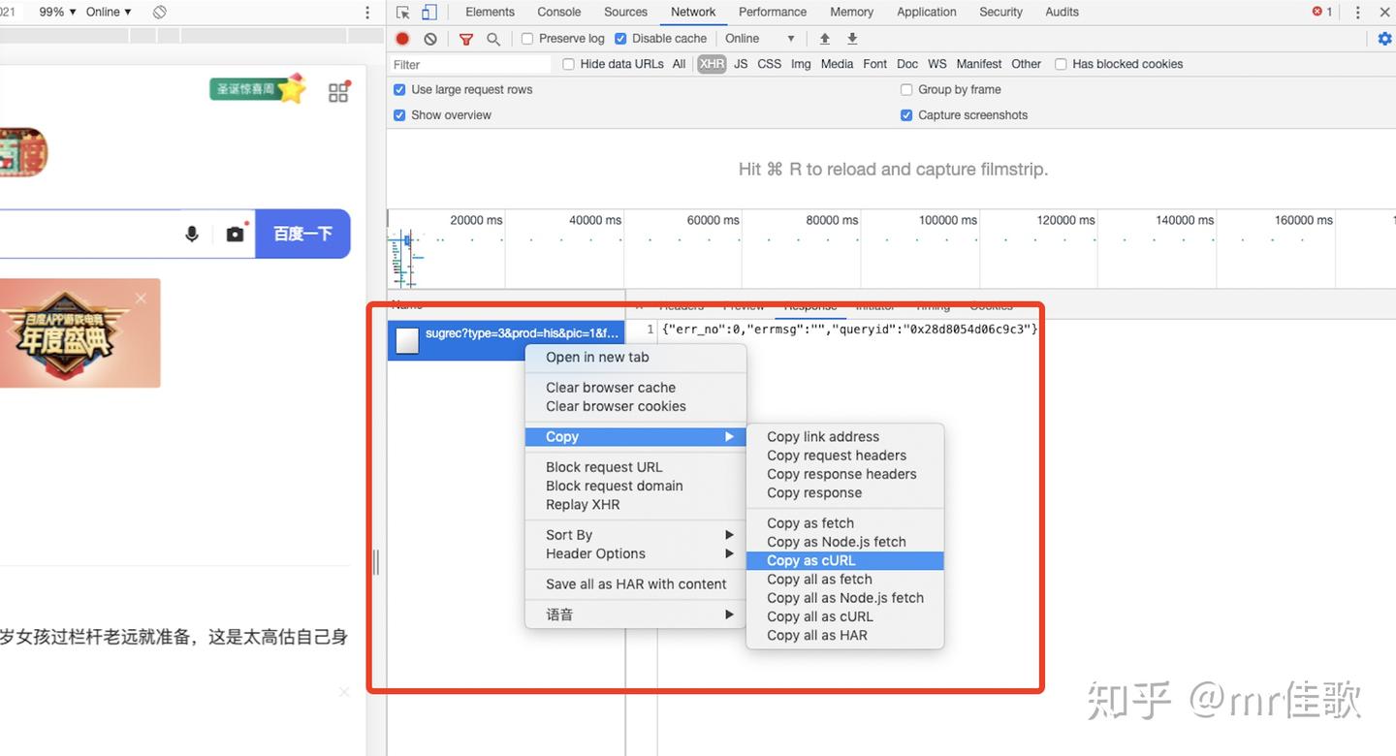
Task: Click the Baidu camera image search icon
Action: [236, 234]
